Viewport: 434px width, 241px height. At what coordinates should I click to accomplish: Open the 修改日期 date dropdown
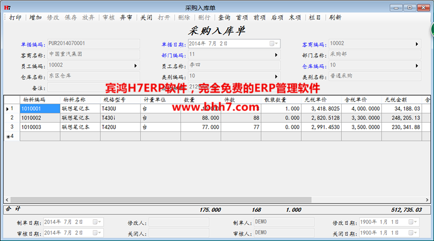[x=413, y=222]
